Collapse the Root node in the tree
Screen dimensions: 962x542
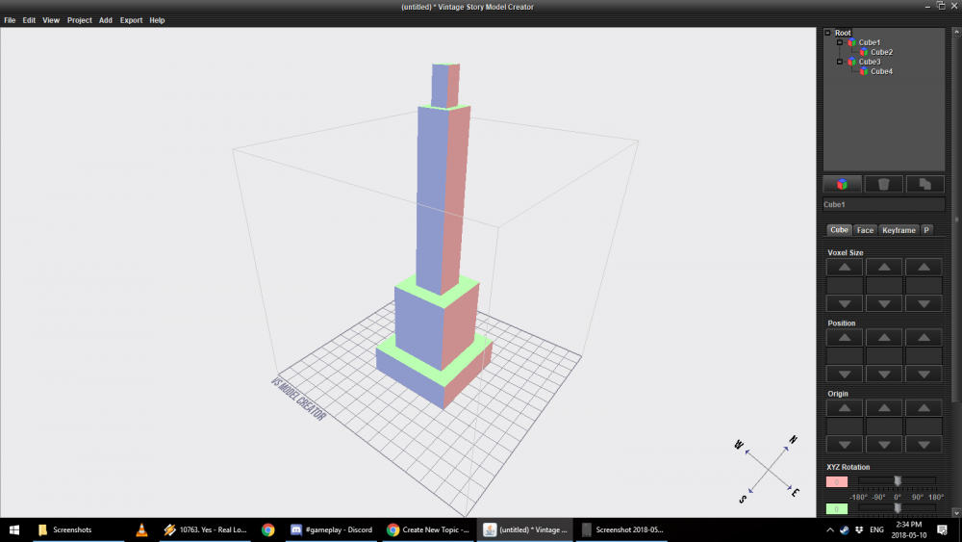pyautogui.click(x=828, y=33)
